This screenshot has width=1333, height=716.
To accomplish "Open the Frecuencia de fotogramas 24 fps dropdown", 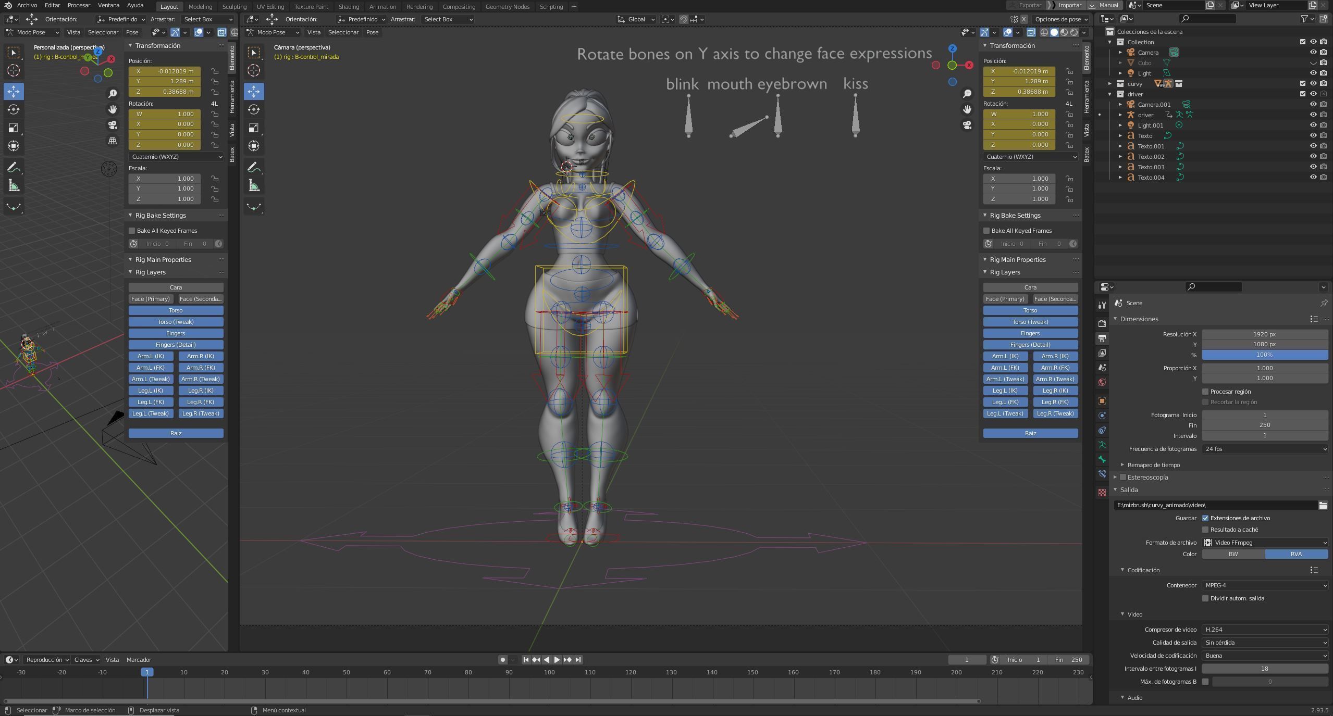I will [x=1265, y=449].
